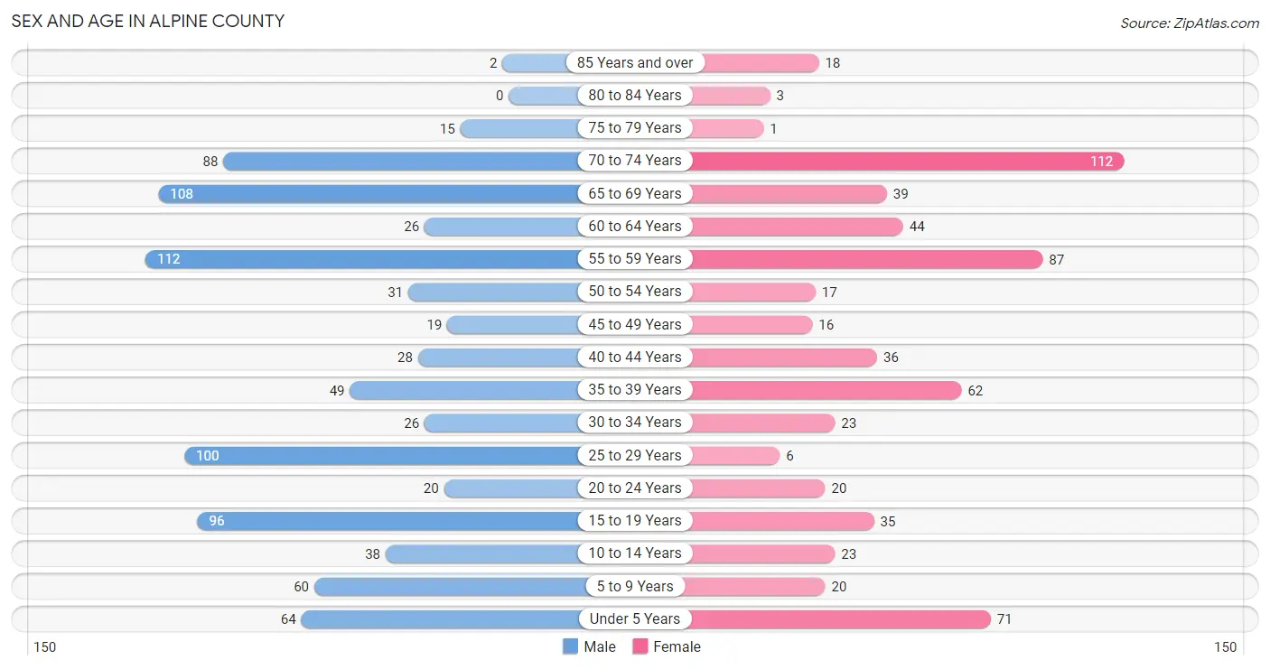Select the male 55 to 59 Years bar

coord(362,259)
